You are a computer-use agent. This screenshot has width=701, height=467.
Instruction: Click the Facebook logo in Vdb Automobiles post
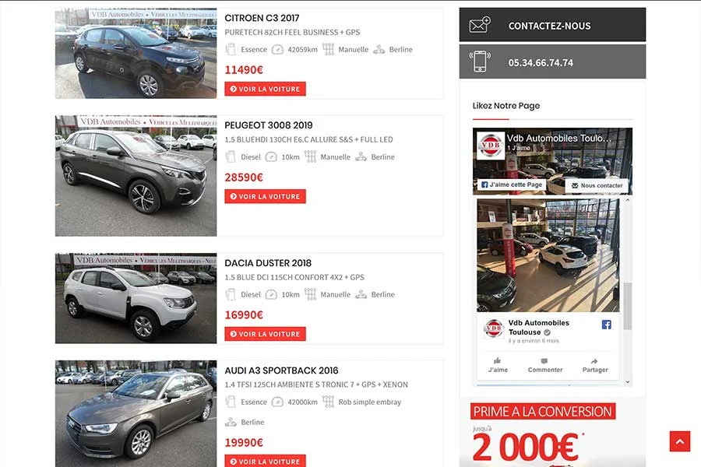pos(606,325)
